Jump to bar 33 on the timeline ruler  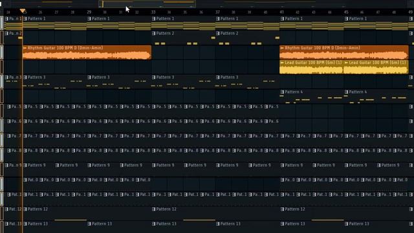click(x=153, y=12)
